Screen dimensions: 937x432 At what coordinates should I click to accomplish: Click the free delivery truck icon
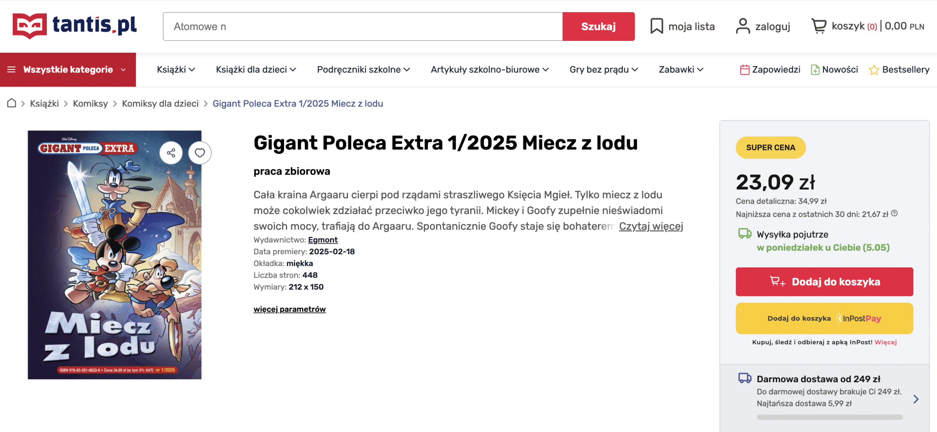[745, 378]
